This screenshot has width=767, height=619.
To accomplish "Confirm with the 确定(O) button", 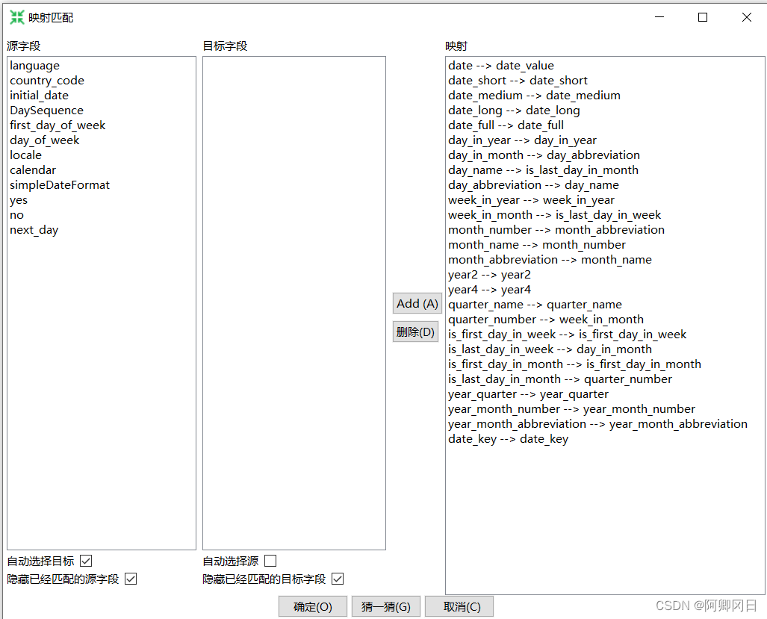I will (x=313, y=606).
